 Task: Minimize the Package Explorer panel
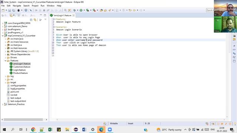[41, 15]
